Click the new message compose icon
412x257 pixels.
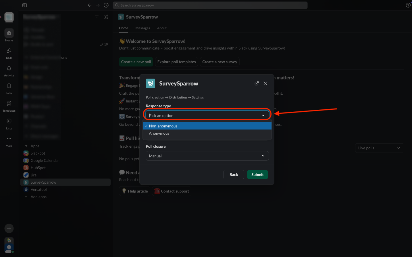(106, 17)
